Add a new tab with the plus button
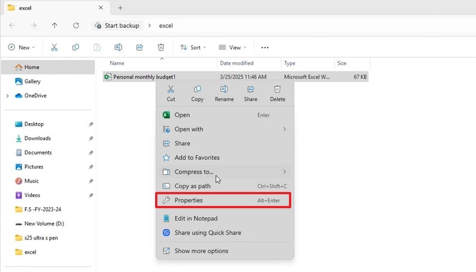Viewport: 476px width, 272px height. (x=120, y=8)
